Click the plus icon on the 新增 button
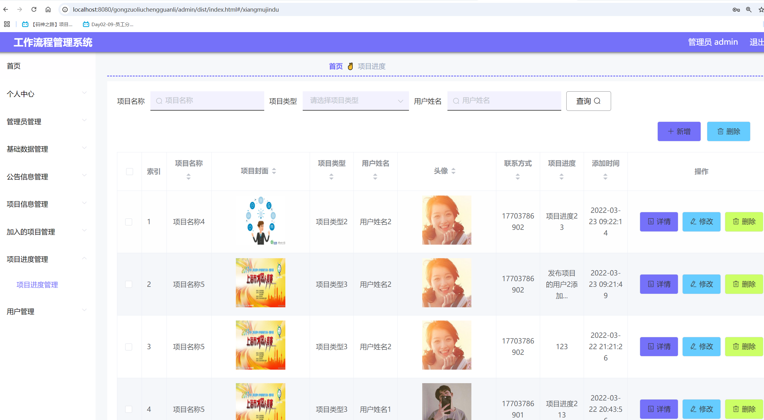 pos(671,131)
